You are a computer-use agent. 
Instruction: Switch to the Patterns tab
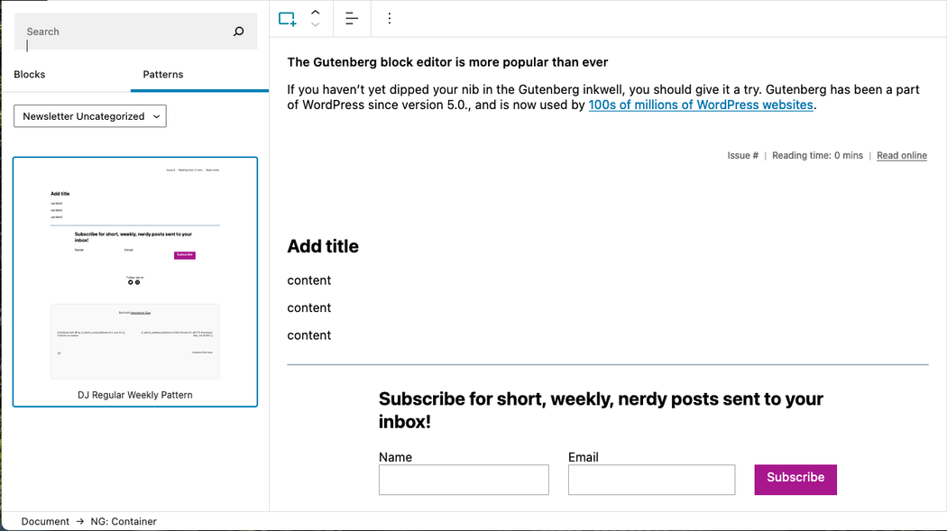(162, 74)
